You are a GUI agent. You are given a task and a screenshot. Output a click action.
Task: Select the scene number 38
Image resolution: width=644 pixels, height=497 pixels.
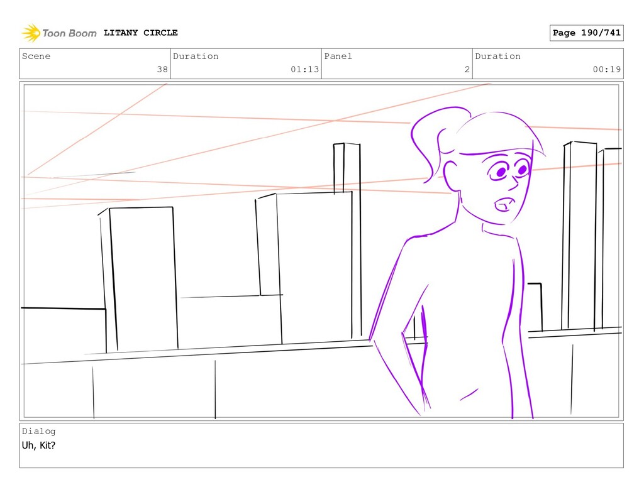click(162, 69)
